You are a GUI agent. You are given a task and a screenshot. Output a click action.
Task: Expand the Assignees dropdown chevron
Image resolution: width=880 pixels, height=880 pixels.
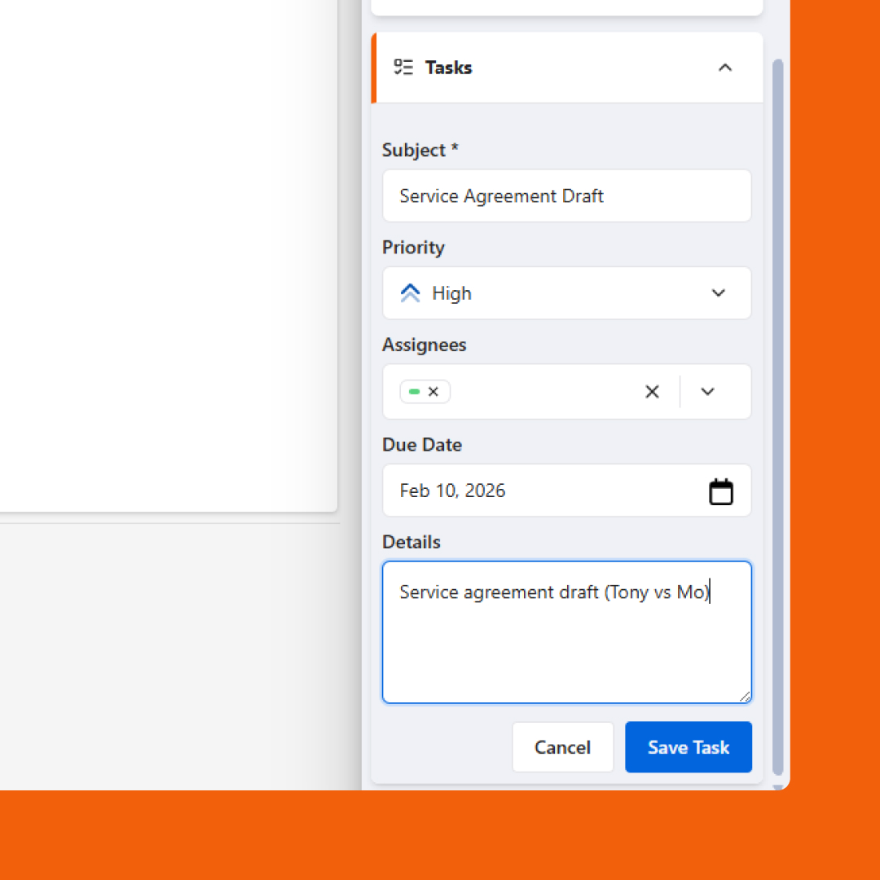tap(707, 392)
